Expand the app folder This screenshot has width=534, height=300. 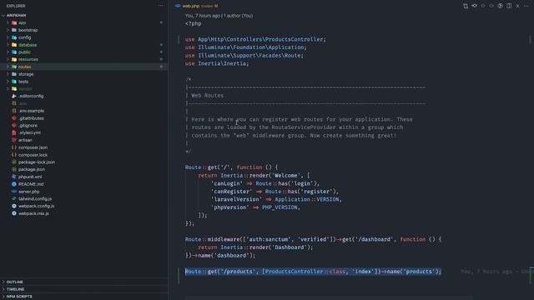click(8, 22)
